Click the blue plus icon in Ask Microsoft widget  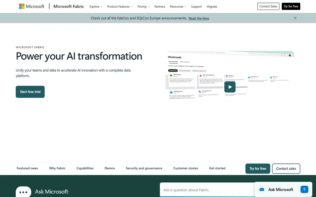(x=304, y=189)
